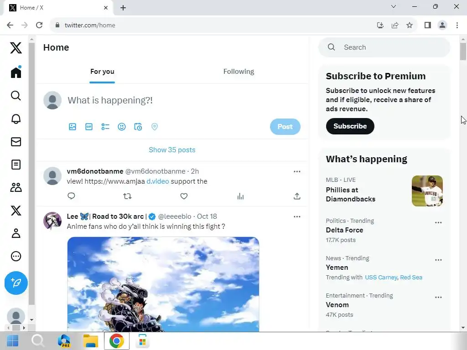Open Explore magnifier icon in sidebar
This screenshot has height=350, width=467.
[x=16, y=96]
